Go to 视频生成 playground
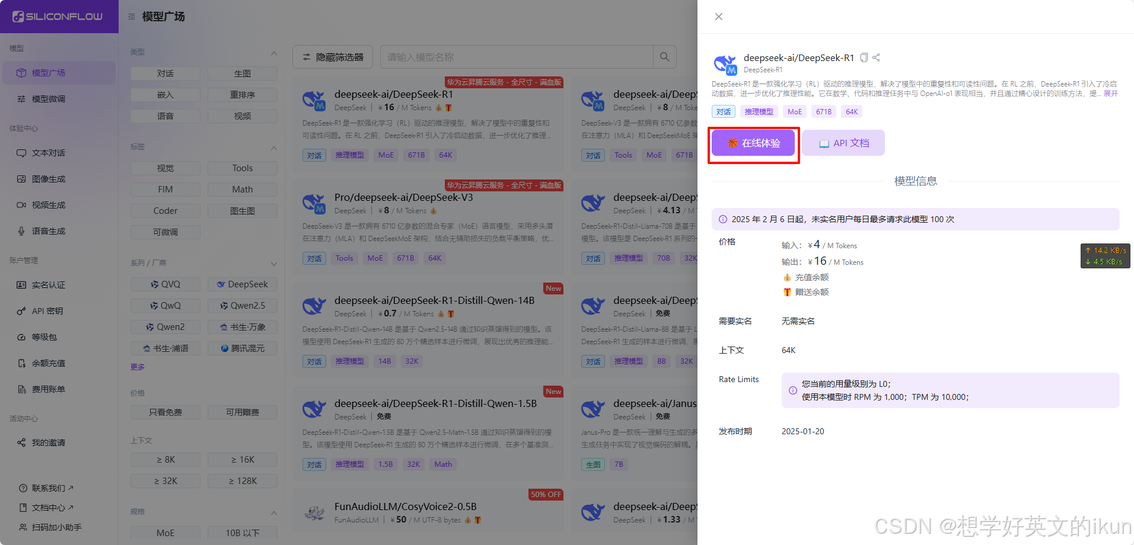This screenshot has height=545, width=1134. point(59,205)
